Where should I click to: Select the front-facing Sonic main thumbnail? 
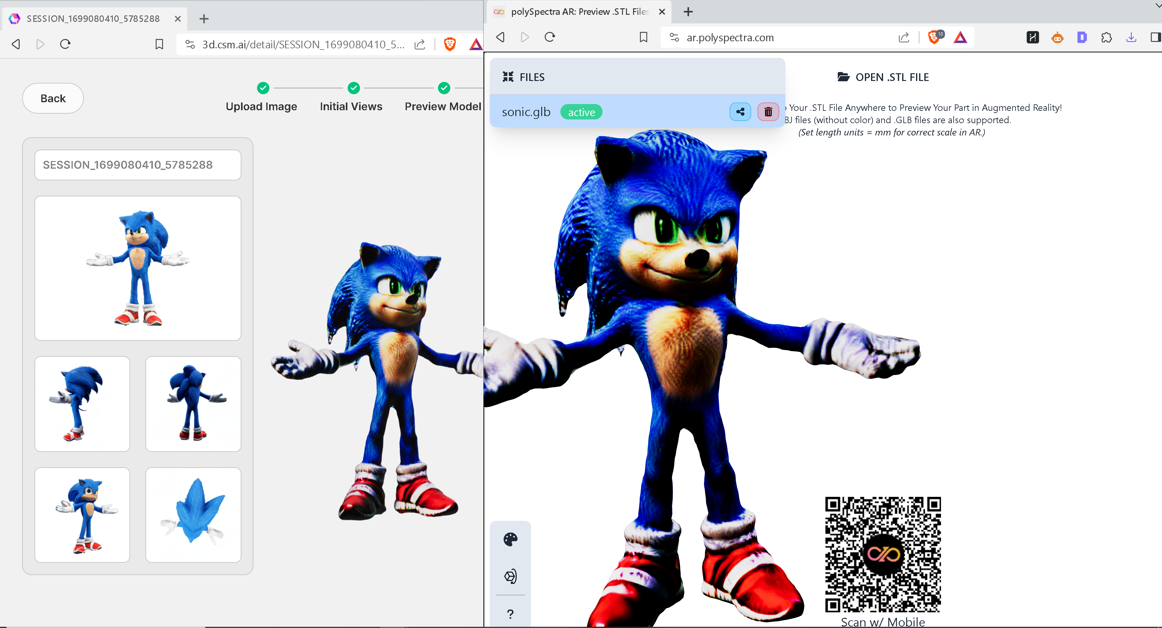pyautogui.click(x=137, y=268)
